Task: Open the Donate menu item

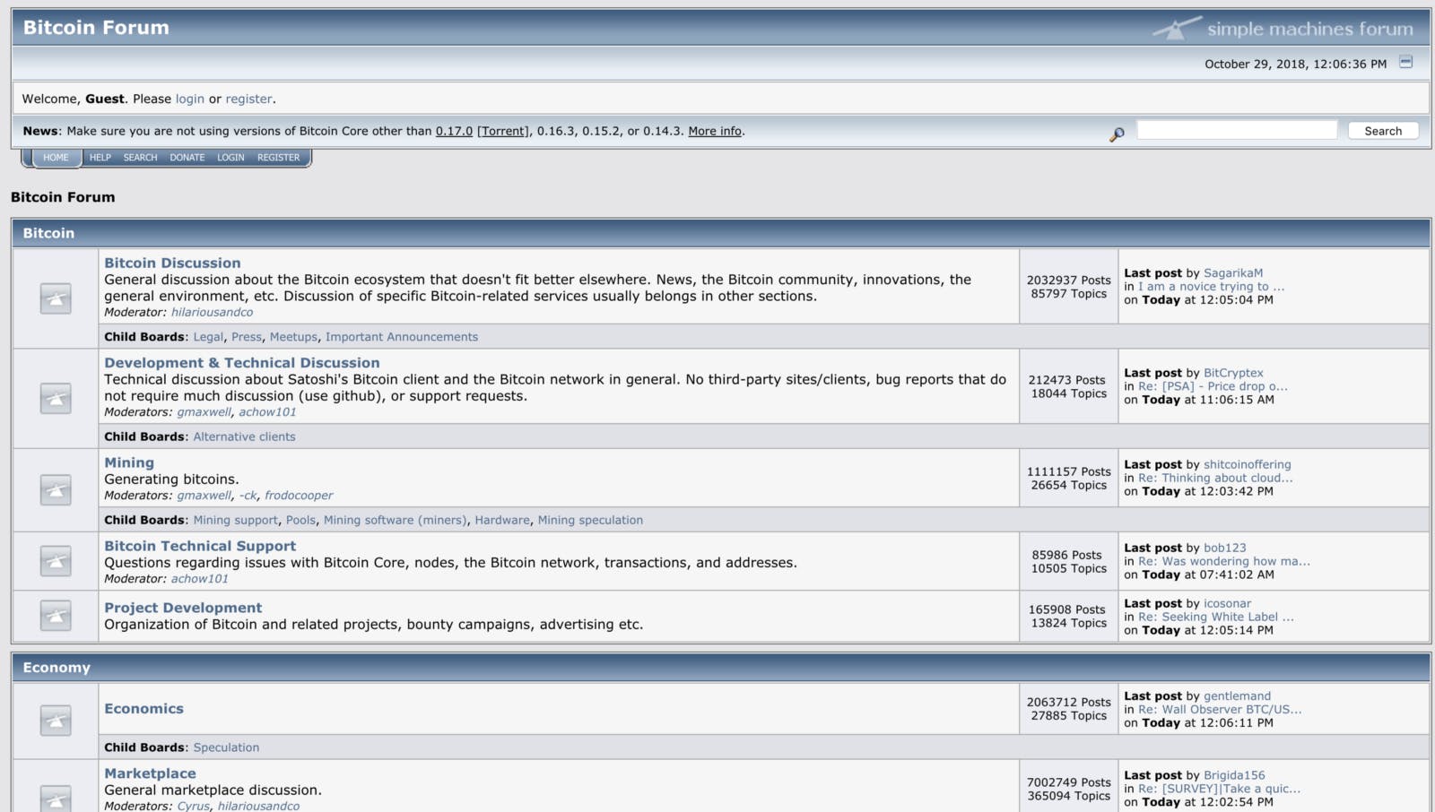Action: (187, 158)
